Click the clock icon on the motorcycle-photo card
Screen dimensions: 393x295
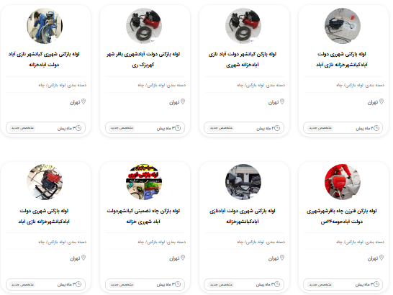(277, 284)
